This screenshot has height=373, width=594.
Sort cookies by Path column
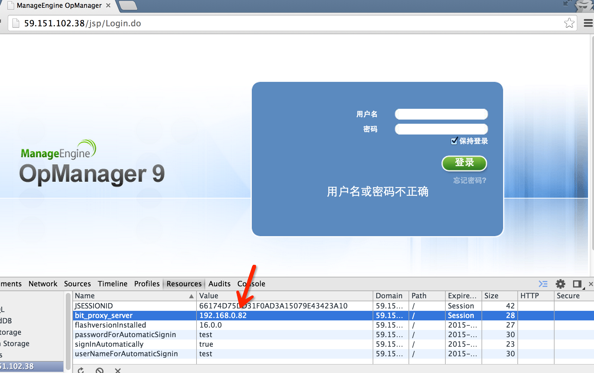point(427,296)
